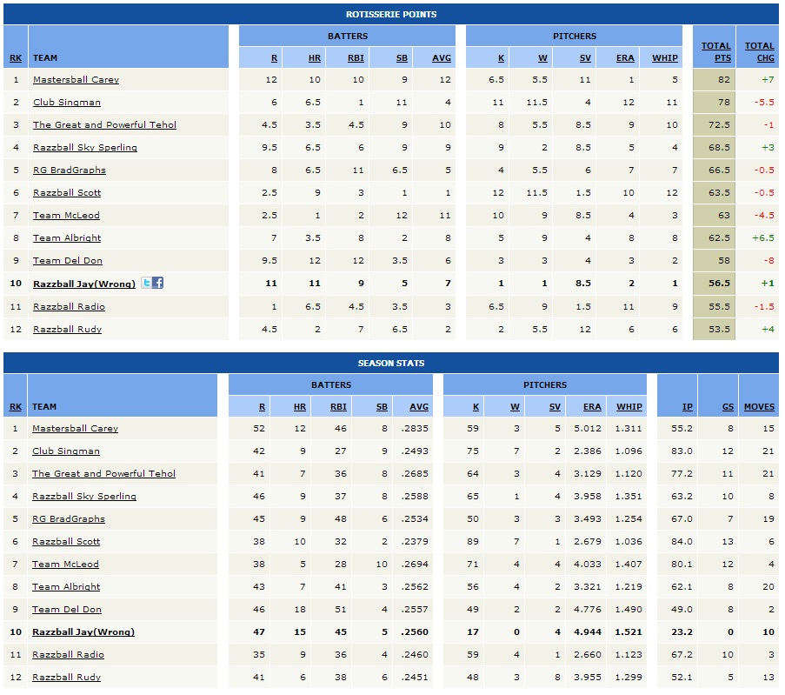Sort by TOTAL PTS column header
Screen dimensions: 785x695
[x=716, y=52]
